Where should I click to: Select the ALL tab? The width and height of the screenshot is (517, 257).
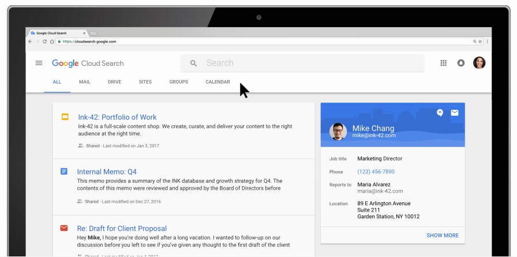(57, 82)
